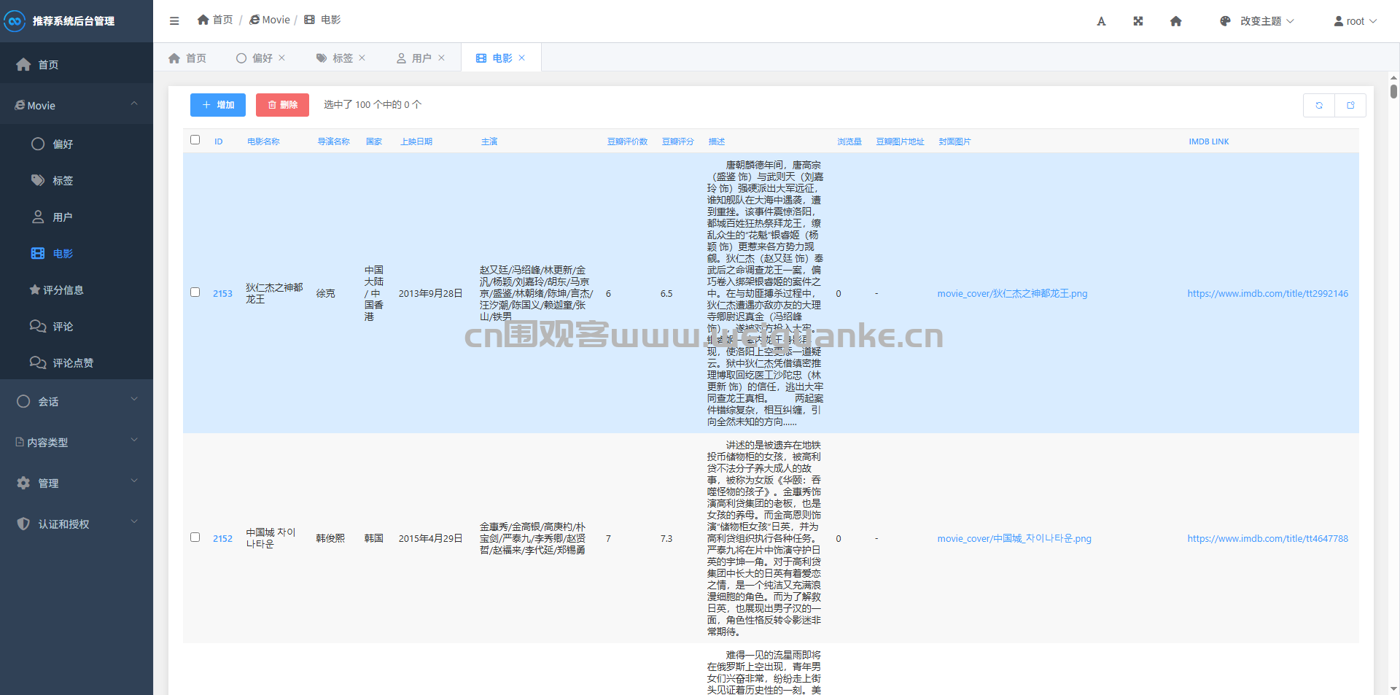Click the user icon beside 用户 in sidebar
1400x695 pixels.
[x=38, y=217]
